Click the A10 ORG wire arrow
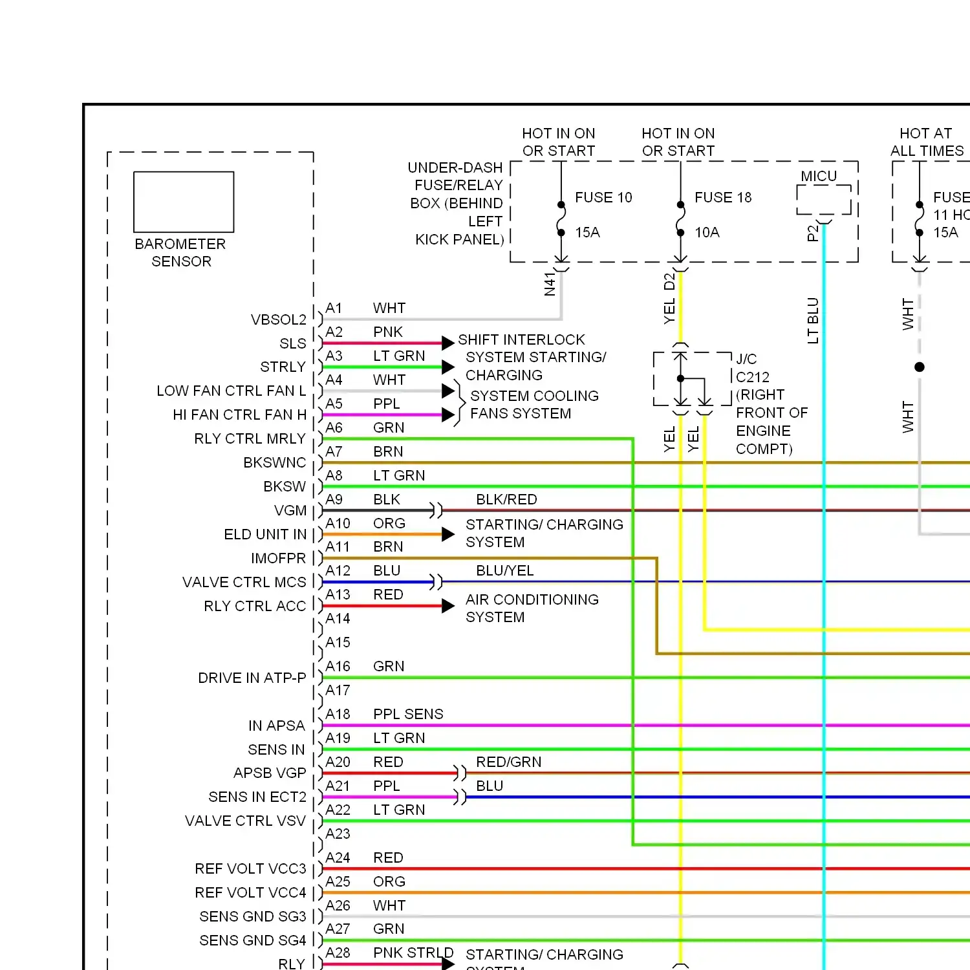 (x=448, y=535)
